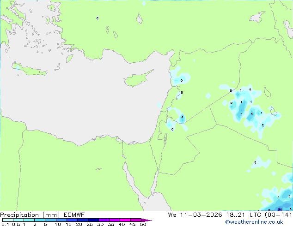Click the '[mm]' unit label
293x226 pixels.
pyautogui.click(x=51, y=215)
